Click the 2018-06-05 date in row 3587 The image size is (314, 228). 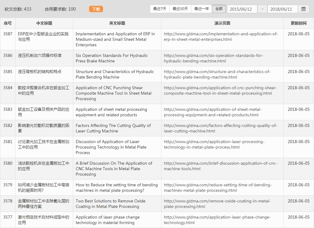298,34
